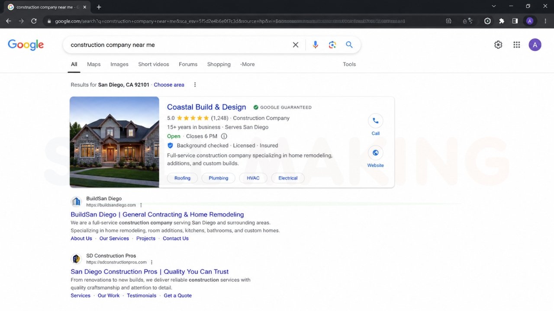The height and width of the screenshot is (311, 554).
Task: Open the Google apps grid
Action: [516, 45]
